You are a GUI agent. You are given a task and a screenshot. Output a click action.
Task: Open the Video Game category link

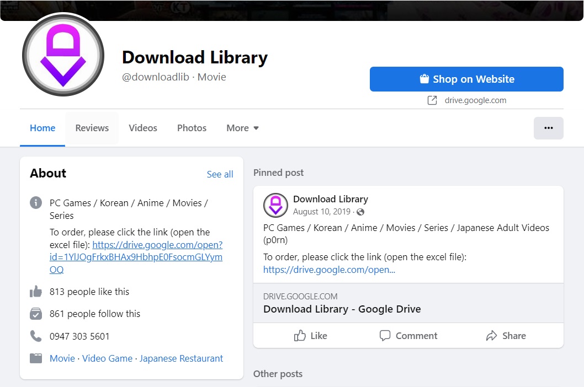tap(107, 358)
